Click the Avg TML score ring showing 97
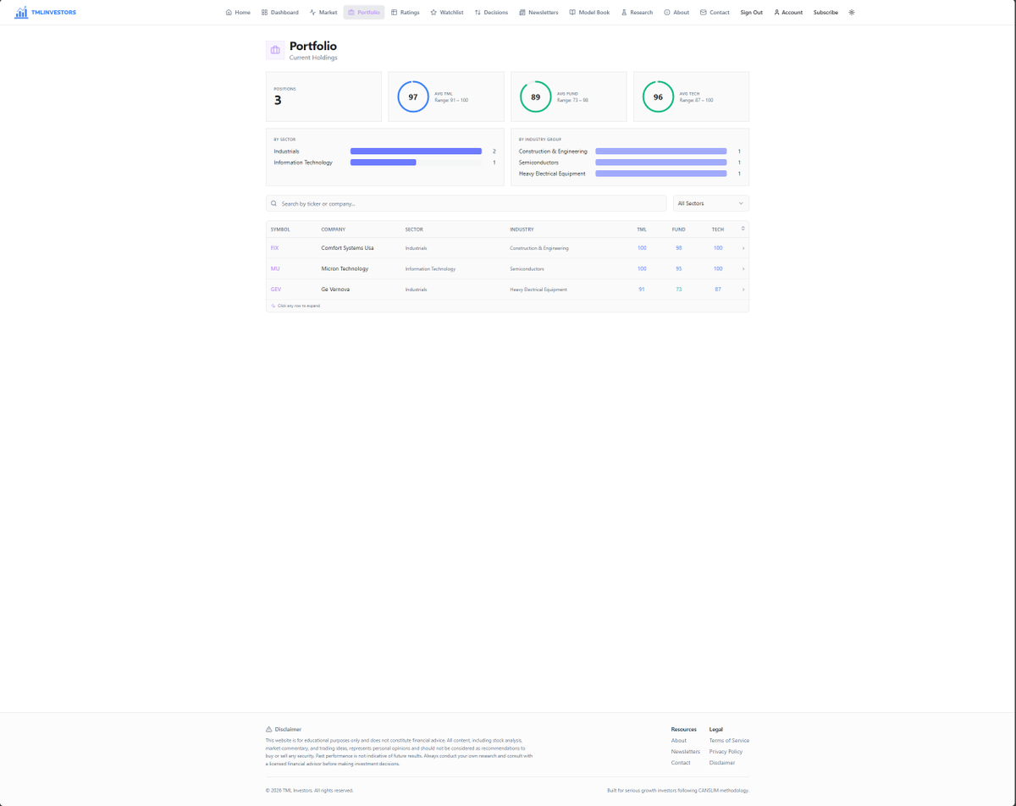 (x=413, y=97)
